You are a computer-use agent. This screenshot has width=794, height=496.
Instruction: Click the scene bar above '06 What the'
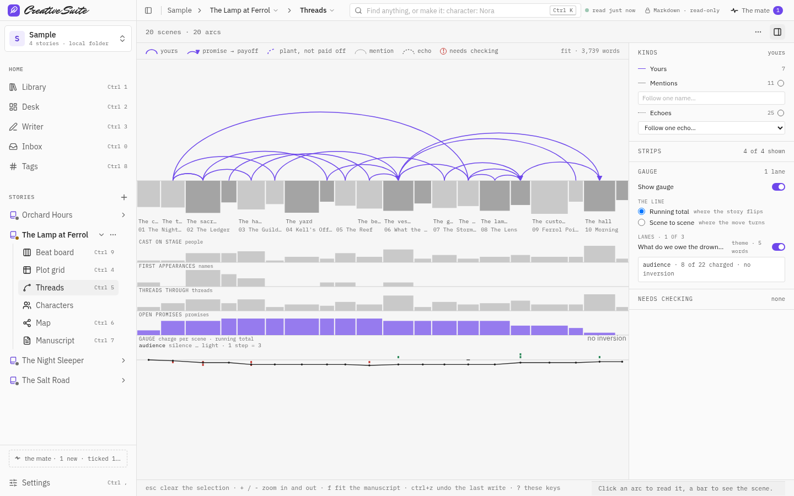398,196
